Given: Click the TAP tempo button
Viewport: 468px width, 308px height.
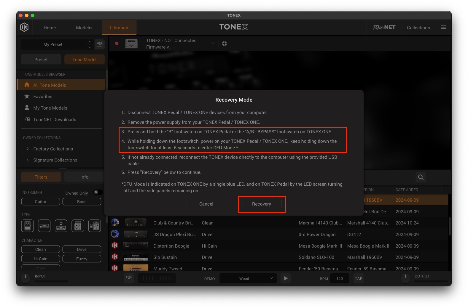Looking at the screenshot, I should coord(358,278).
